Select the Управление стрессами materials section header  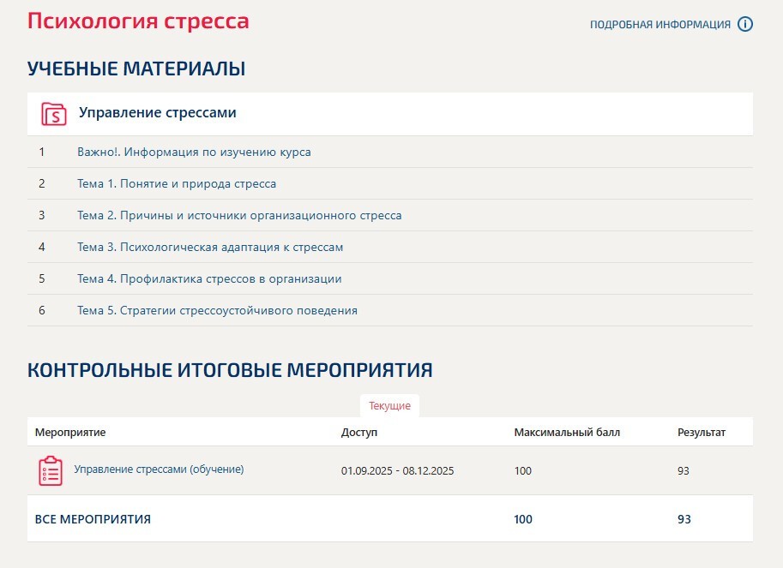tap(158, 112)
